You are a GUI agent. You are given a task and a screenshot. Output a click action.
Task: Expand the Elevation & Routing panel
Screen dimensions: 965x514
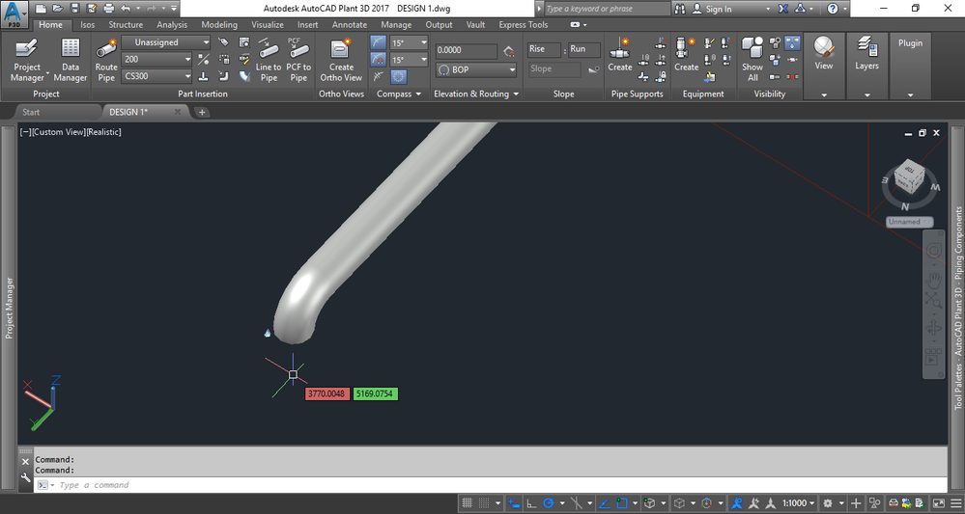click(x=476, y=94)
